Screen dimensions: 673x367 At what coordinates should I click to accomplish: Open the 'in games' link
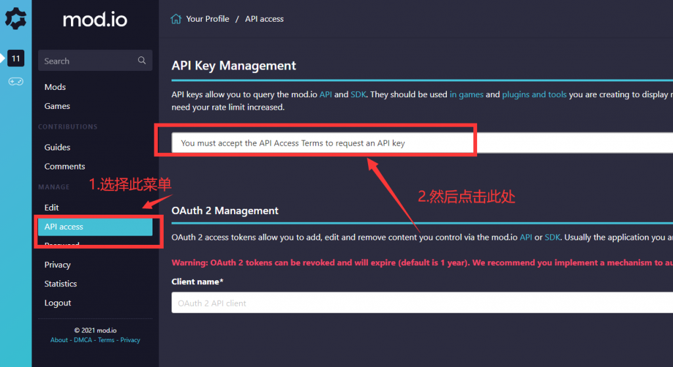click(467, 95)
